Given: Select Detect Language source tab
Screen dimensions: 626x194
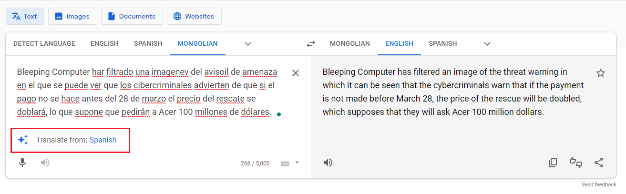Looking at the screenshot, I should [x=44, y=44].
